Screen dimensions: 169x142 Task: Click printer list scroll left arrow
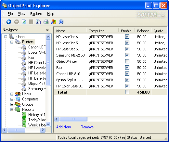pos(57,119)
